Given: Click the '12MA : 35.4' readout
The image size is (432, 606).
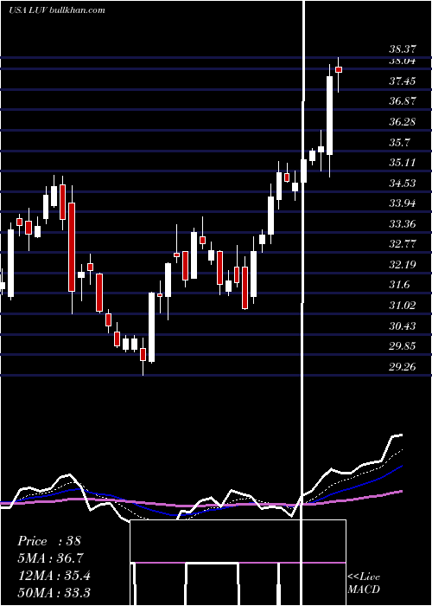Looking at the screenshot, I should tap(54, 576).
